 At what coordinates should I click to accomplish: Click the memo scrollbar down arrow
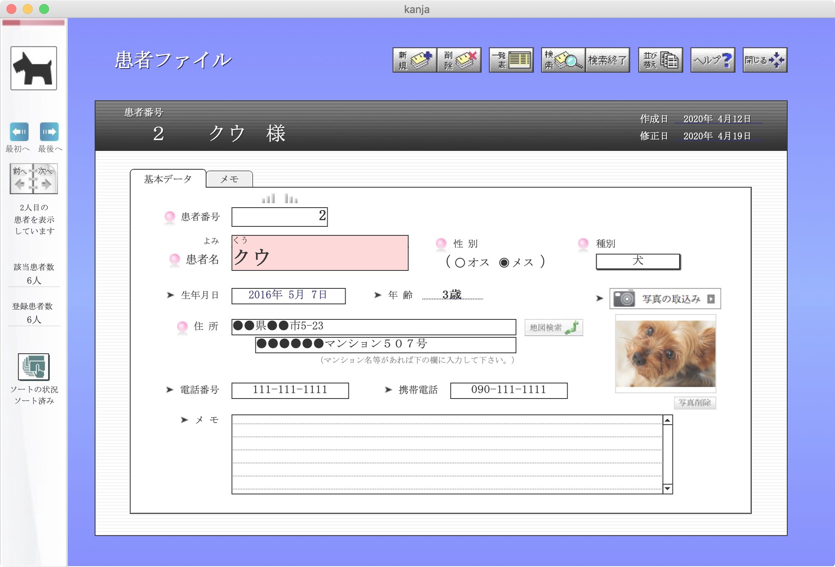point(667,488)
